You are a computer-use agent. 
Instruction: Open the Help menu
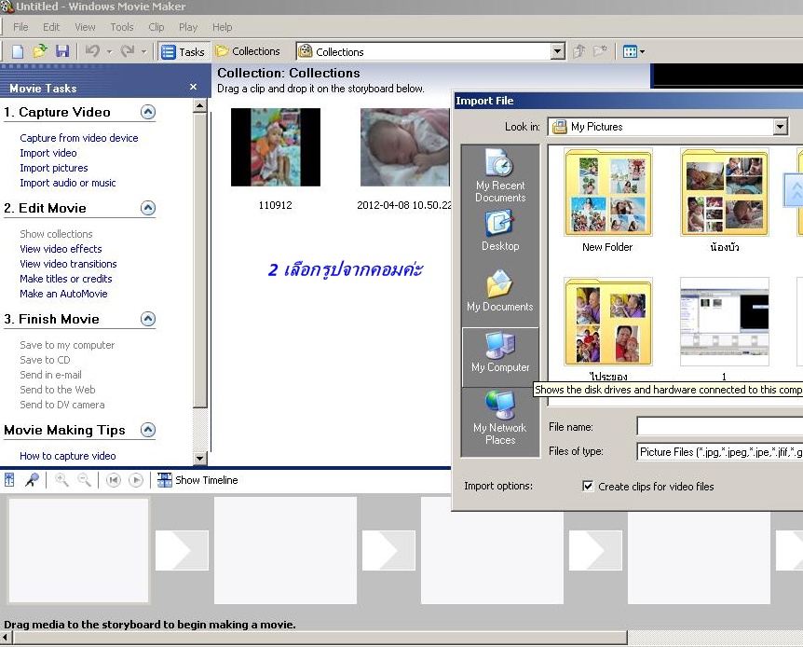click(223, 27)
